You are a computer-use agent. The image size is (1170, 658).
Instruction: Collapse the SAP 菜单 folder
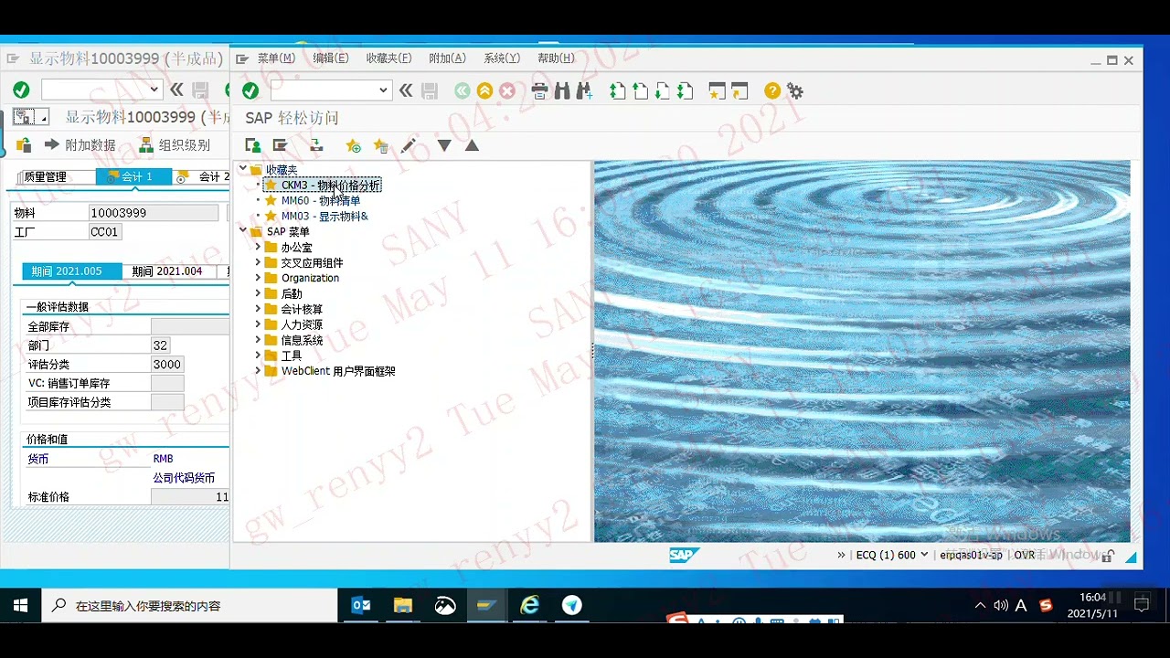(x=243, y=230)
